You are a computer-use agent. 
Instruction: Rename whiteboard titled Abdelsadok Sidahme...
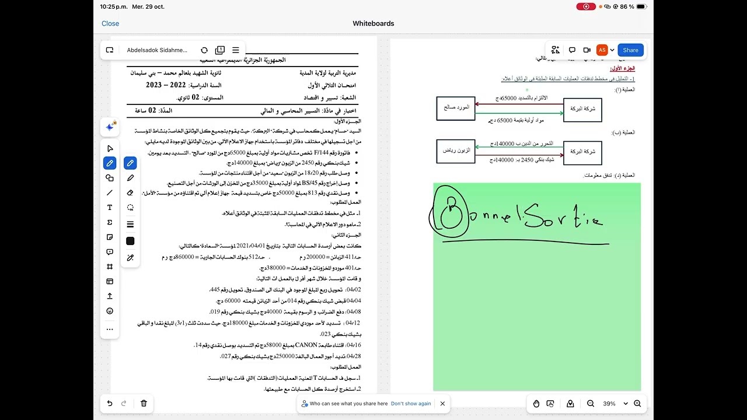click(157, 50)
